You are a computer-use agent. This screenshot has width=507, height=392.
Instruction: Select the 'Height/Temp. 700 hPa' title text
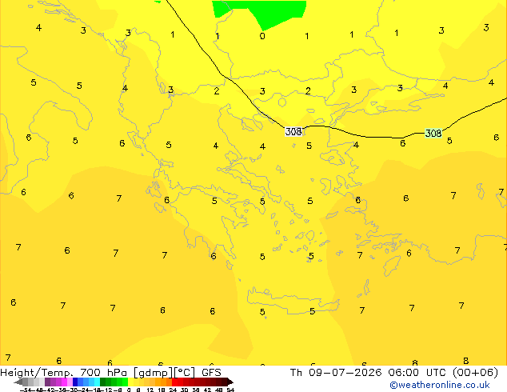pos(64,373)
